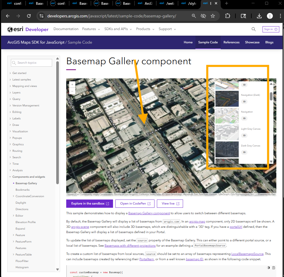The image size is (284, 277).
Task: Open the Documentation menu item
Action: pyautogui.click(x=66, y=29)
